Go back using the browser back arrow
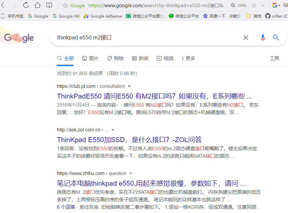 pyautogui.click(x=3, y=5)
